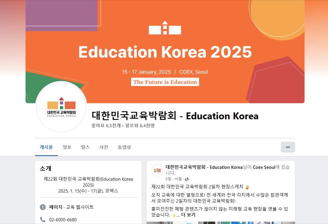Expand the post with 더 보기
Image resolution: width=328 pixels, height=224 pixels.
[x=188, y=215]
